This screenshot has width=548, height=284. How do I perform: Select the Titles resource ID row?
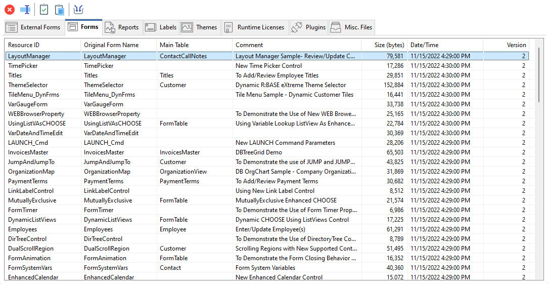(x=267, y=75)
